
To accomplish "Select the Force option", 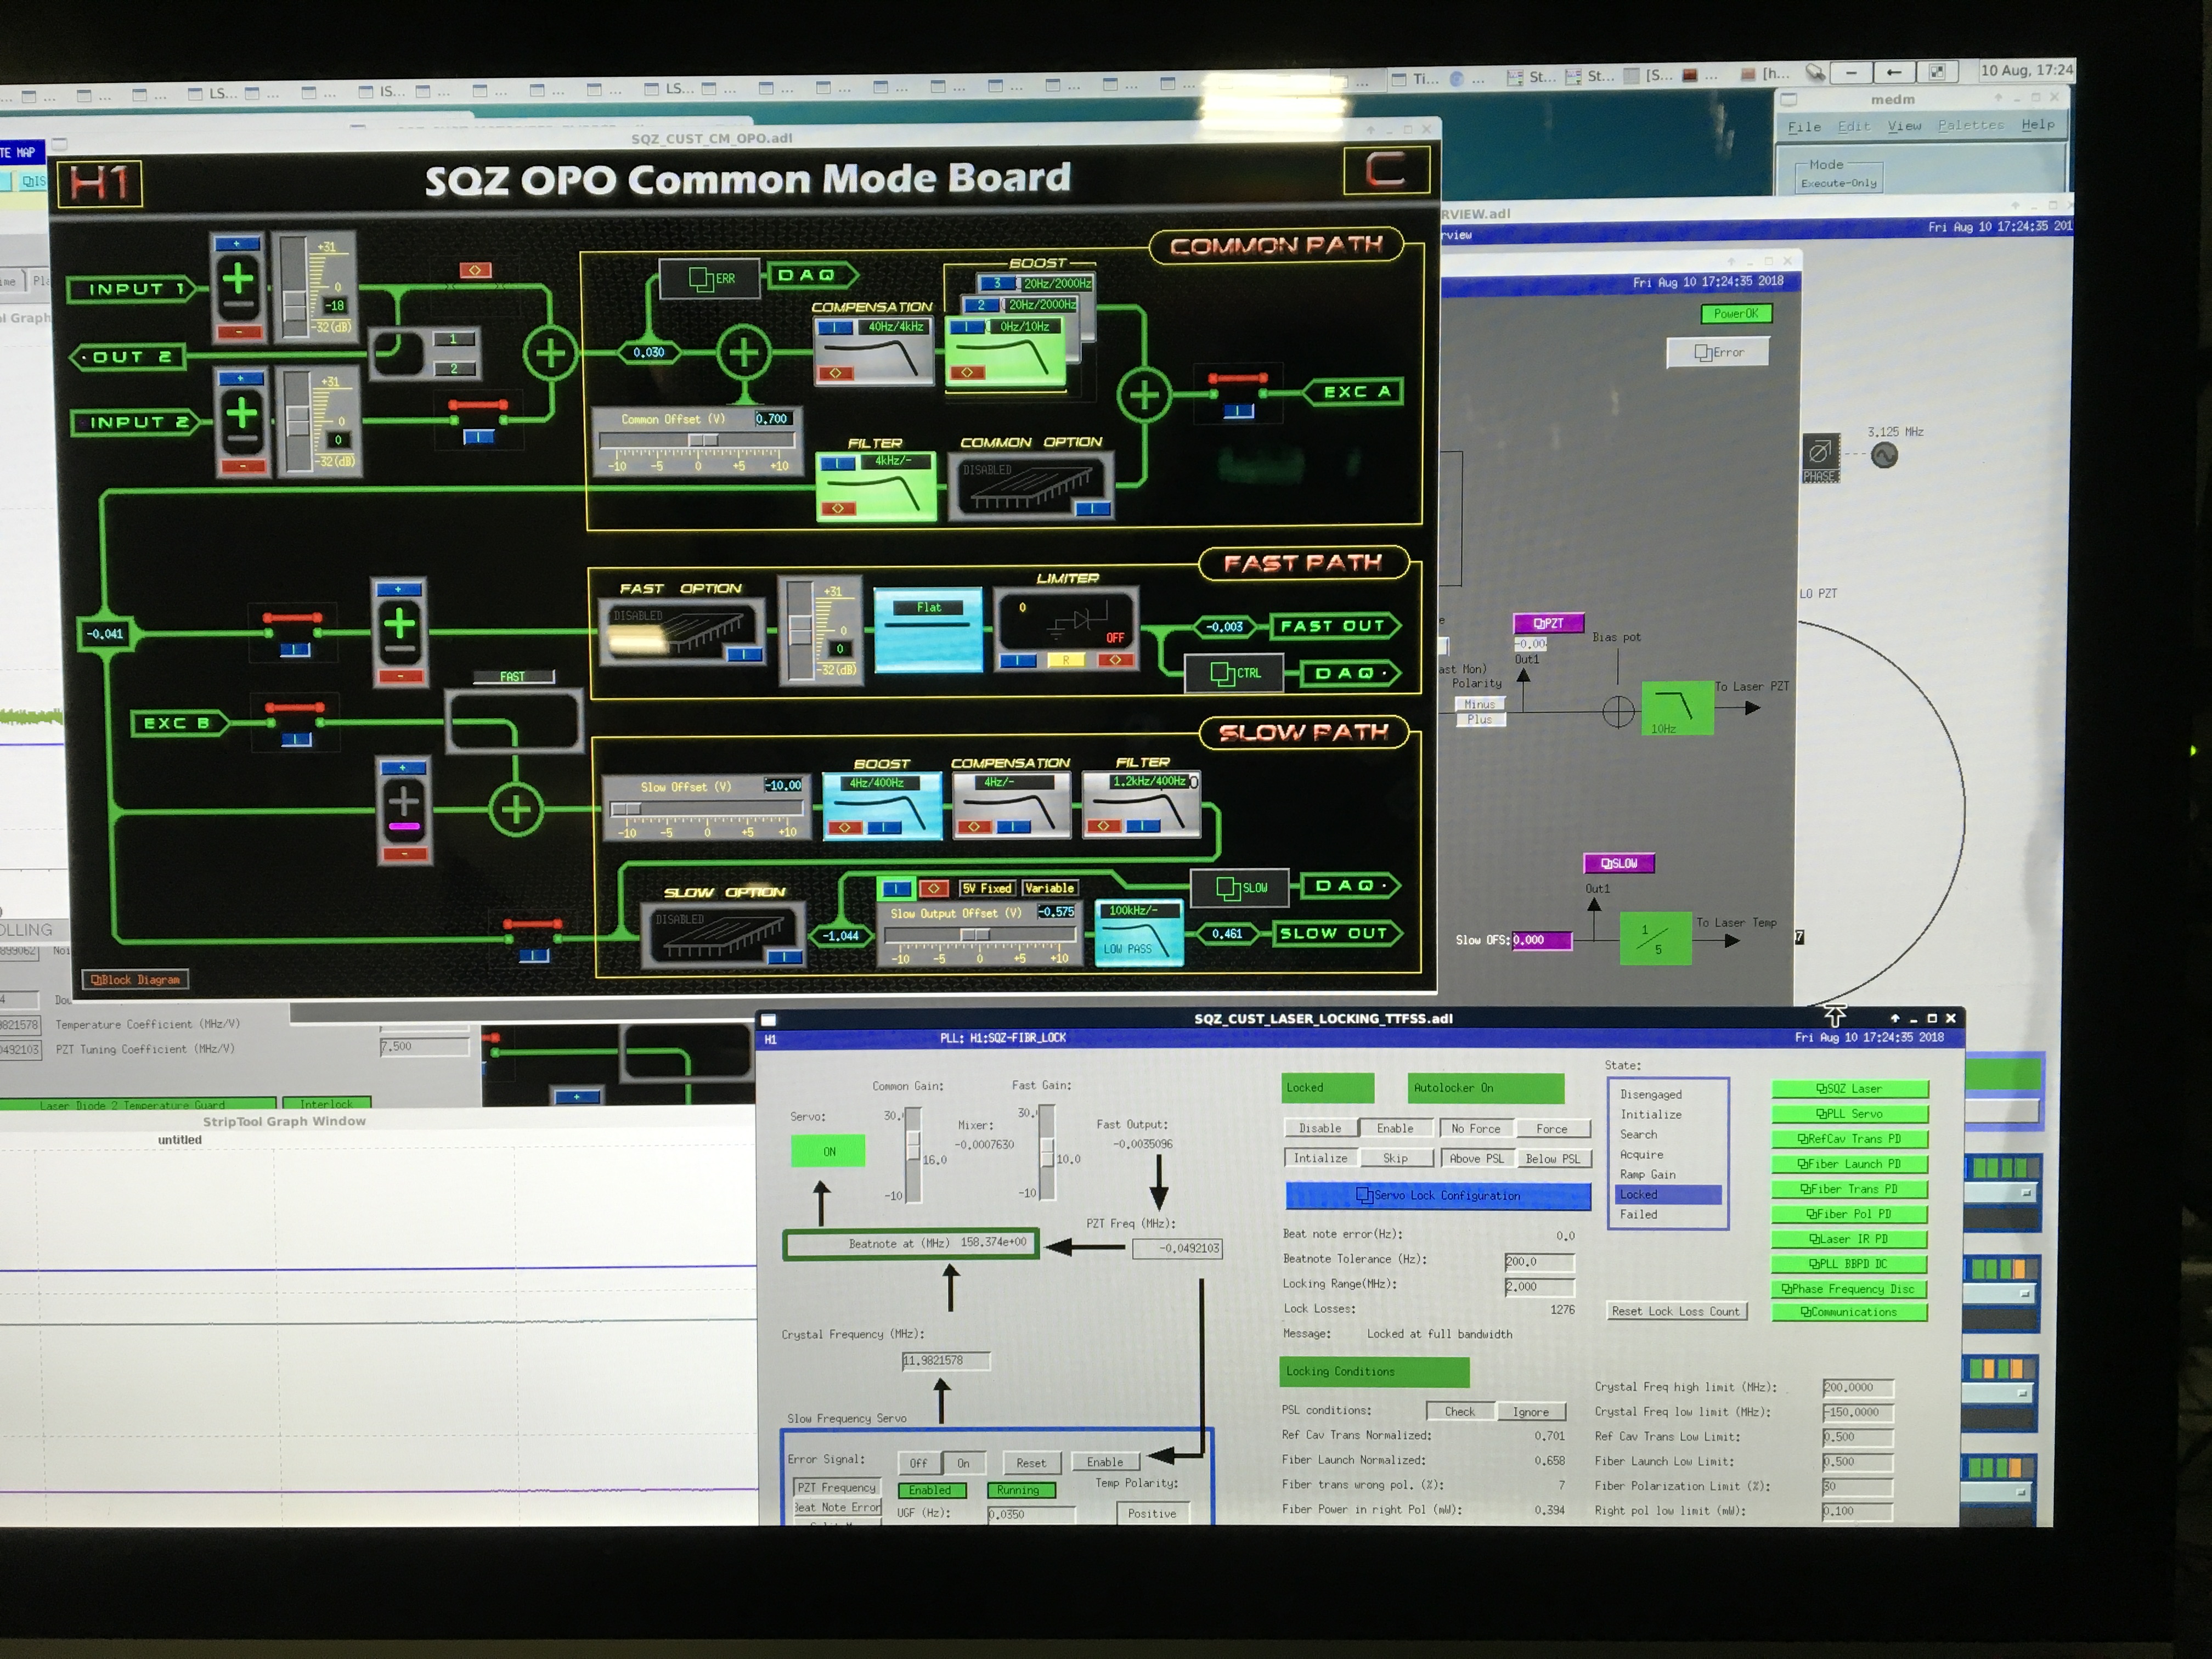I will [1552, 1128].
